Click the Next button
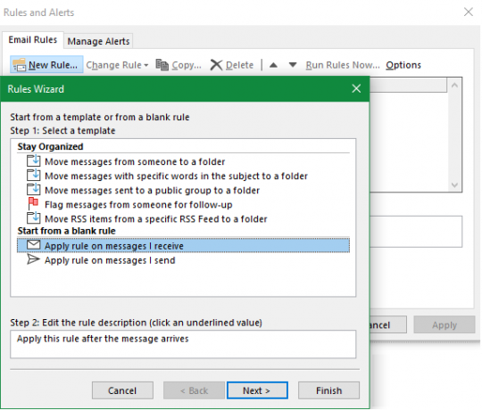 [x=257, y=390]
